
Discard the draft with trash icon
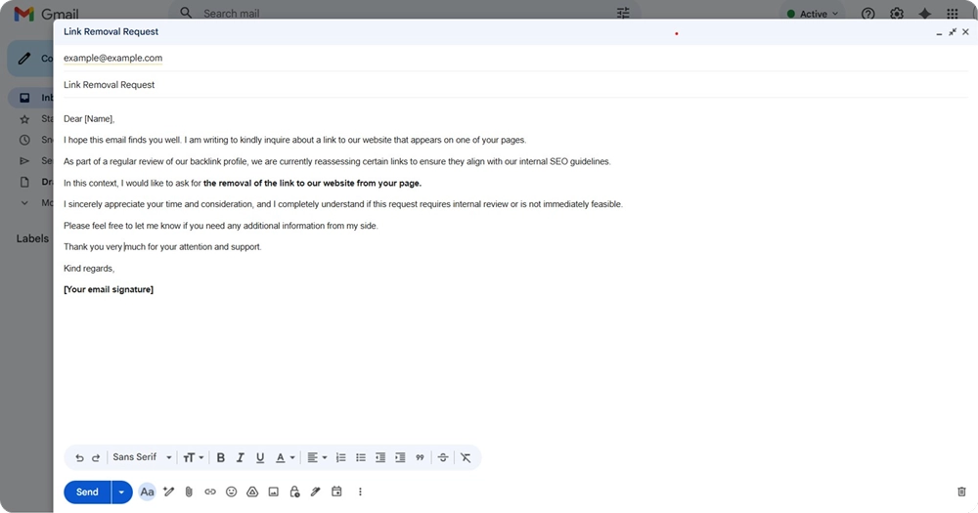click(961, 492)
